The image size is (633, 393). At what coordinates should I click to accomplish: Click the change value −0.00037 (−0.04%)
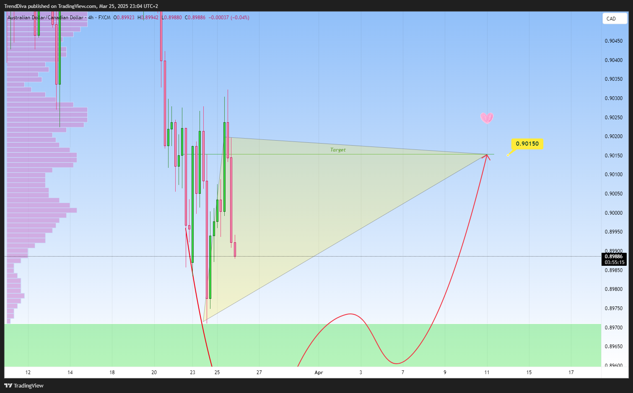pyautogui.click(x=229, y=18)
